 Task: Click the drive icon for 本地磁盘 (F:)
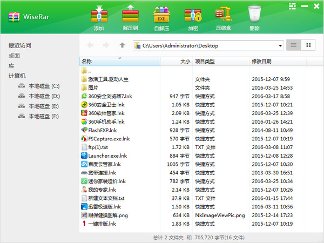point(22,116)
